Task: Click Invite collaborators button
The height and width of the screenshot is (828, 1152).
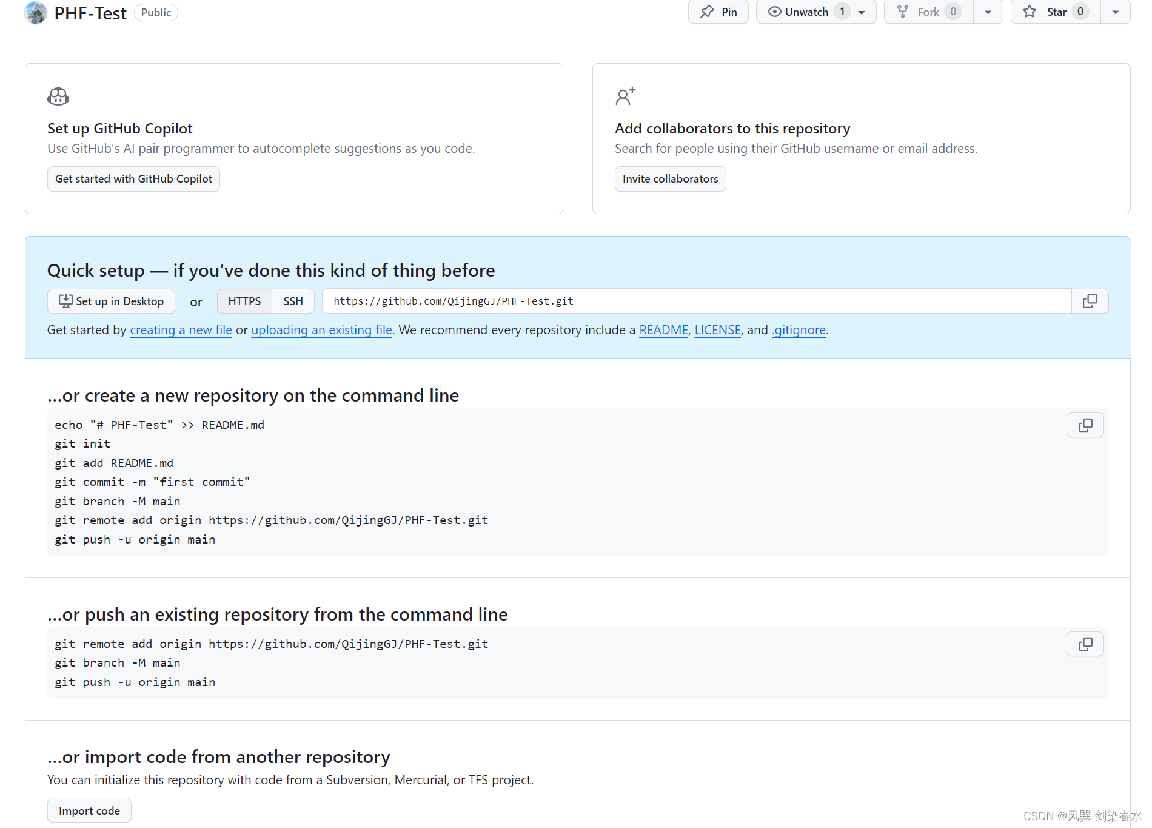Action: click(x=670, y=179)
